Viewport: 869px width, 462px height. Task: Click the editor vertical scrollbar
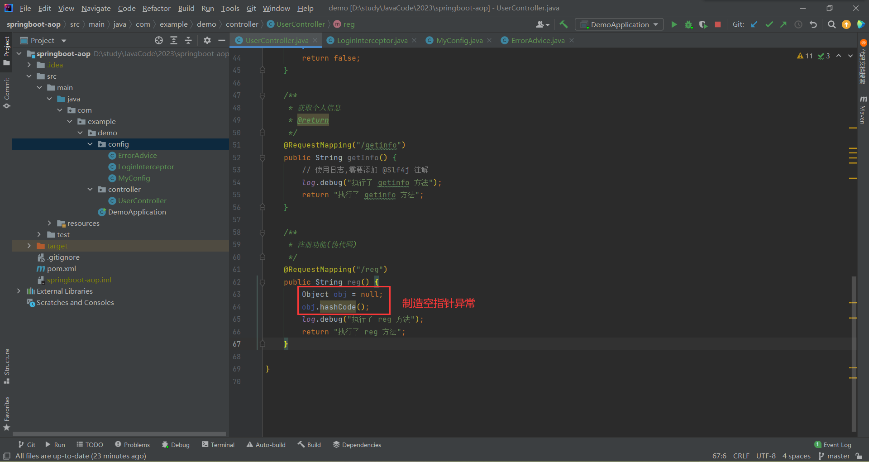pyautogui.click(x=854, y=353)
